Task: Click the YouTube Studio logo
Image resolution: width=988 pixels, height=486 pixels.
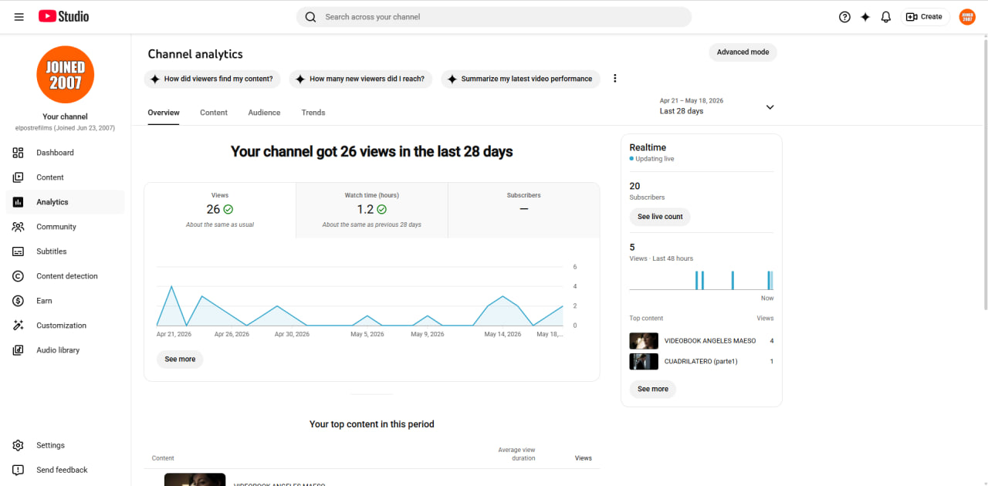Action: coord(63,16)
